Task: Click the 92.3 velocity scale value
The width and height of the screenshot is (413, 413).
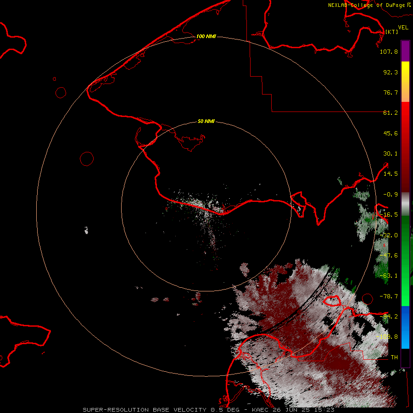Action: click(x=391, y=72)
